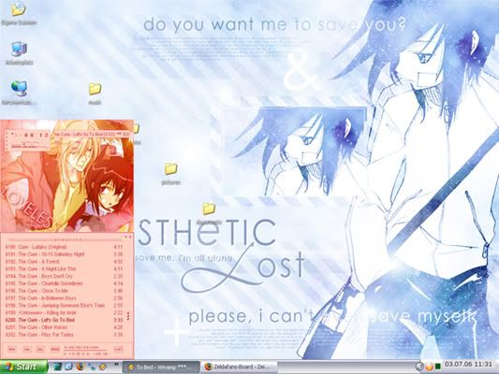
Task: Select the music folder on desktop
Action: pyautogui.click(x=95, y=93)
